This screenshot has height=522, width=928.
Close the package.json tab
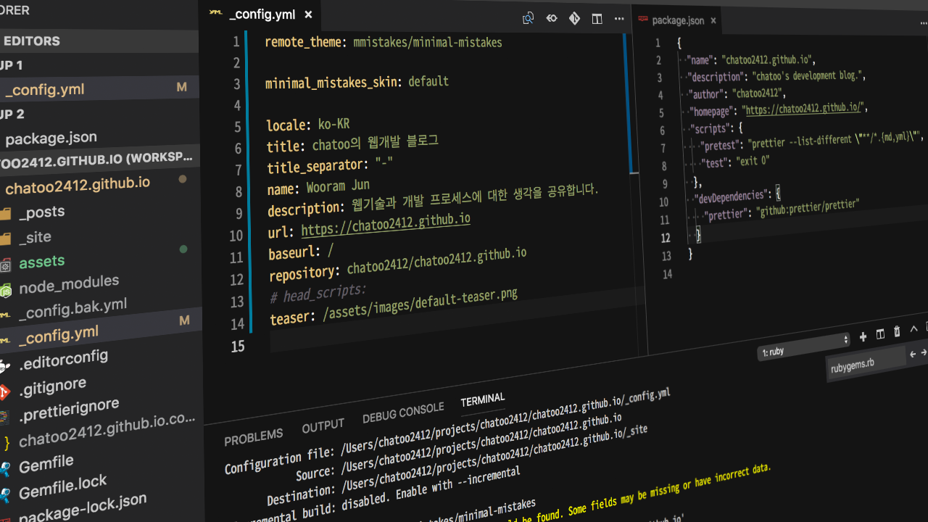(x=713, y=21)
